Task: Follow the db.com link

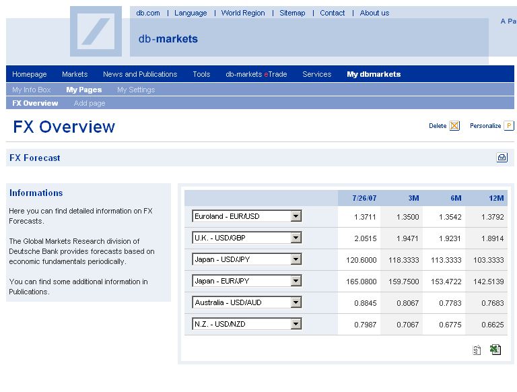Action: (x=148, y=13)
